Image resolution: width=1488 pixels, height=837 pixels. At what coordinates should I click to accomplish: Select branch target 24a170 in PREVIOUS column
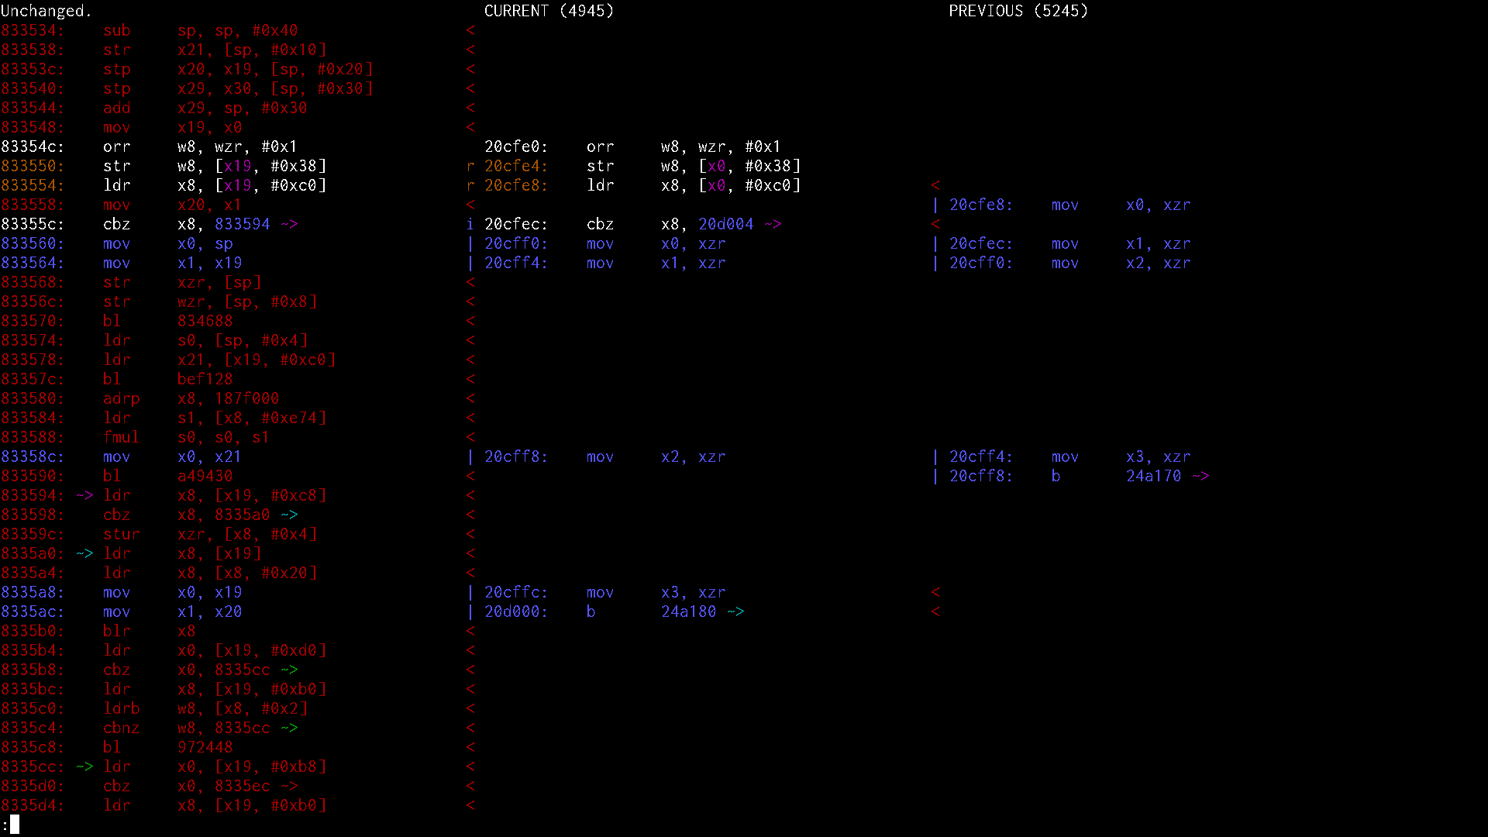(x=1154, y=476)
